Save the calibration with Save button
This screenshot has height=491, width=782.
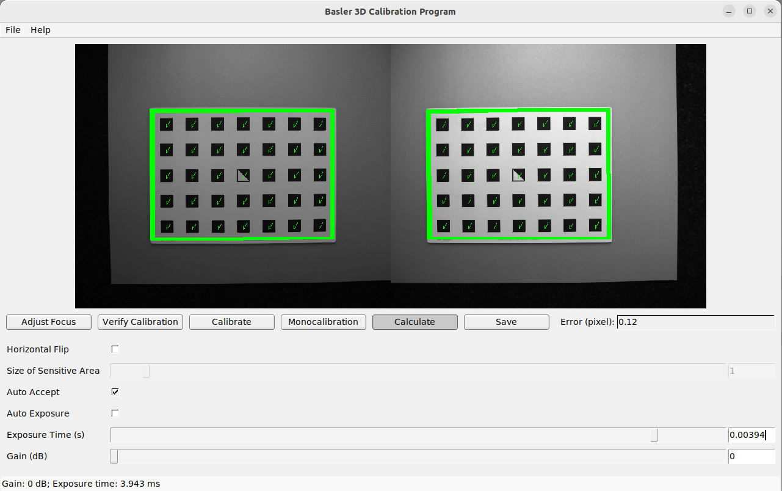[506, 322]
